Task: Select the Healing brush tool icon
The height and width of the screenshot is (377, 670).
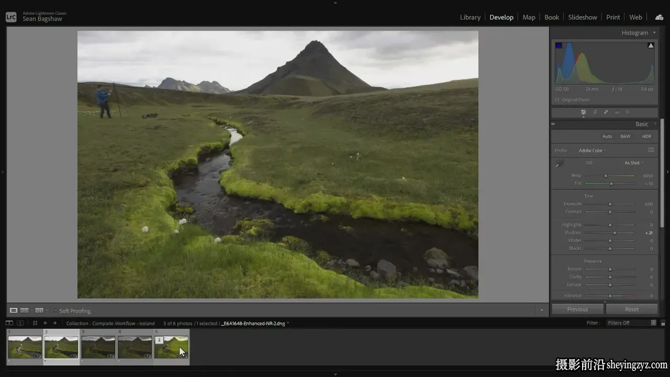Action: pyautogui.click(x=606, y=112)
